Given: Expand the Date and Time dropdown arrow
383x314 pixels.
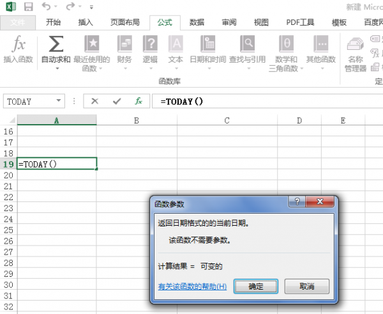Looking at the screenshot, I should click(x=209, y=69).
